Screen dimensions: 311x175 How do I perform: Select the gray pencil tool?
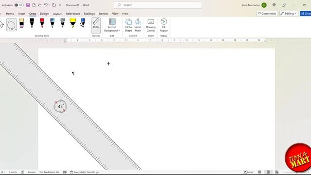(63, 23)
